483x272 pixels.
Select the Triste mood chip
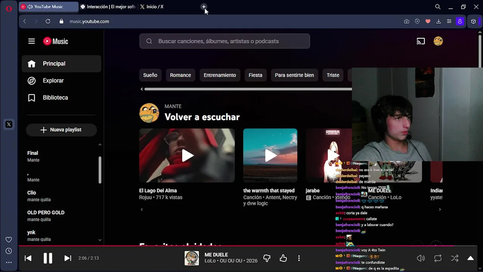tap(333, 75)
